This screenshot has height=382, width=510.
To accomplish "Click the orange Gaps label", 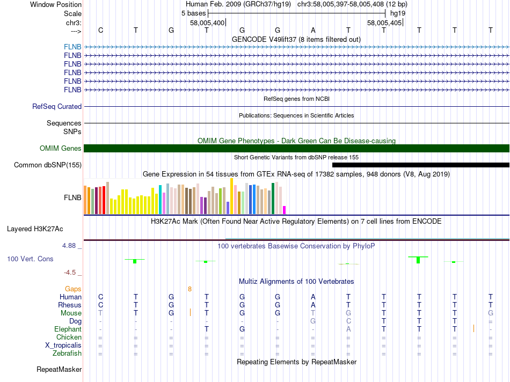I will click(x=73, y=289).
